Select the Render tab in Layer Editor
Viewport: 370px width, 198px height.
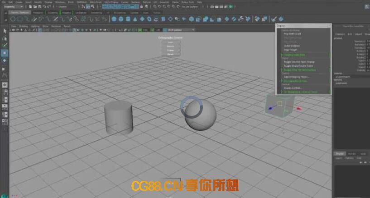coord(352,154)
